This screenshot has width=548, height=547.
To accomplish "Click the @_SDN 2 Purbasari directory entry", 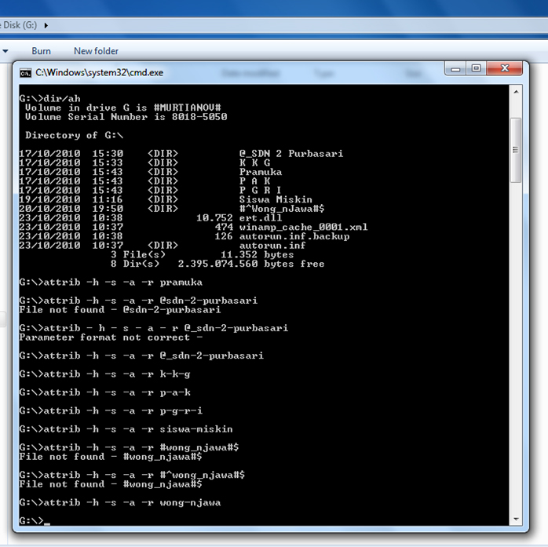I will coord(290,154).
